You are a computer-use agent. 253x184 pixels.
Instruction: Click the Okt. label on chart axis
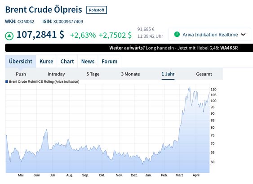click(x=102, y=175)
